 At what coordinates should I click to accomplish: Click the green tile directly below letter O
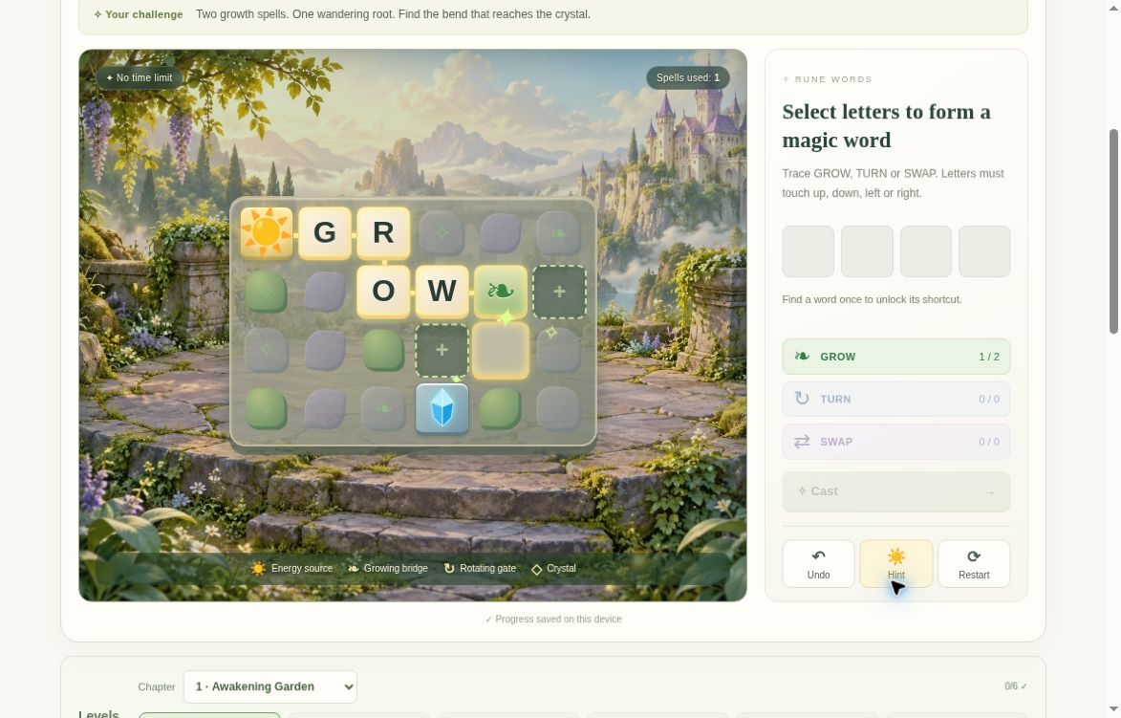383,351
